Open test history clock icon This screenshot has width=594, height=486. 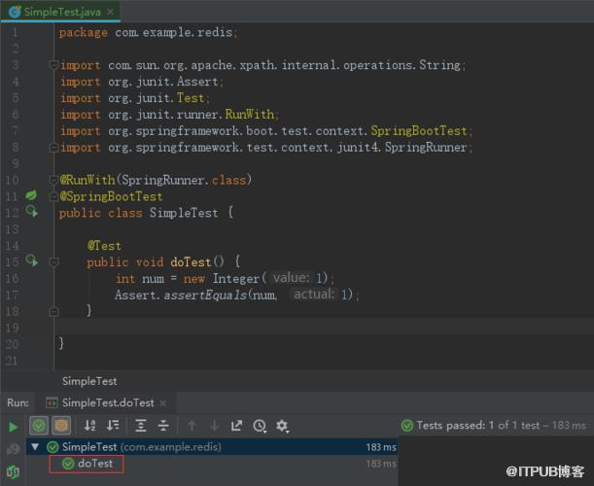coord(260,426)
